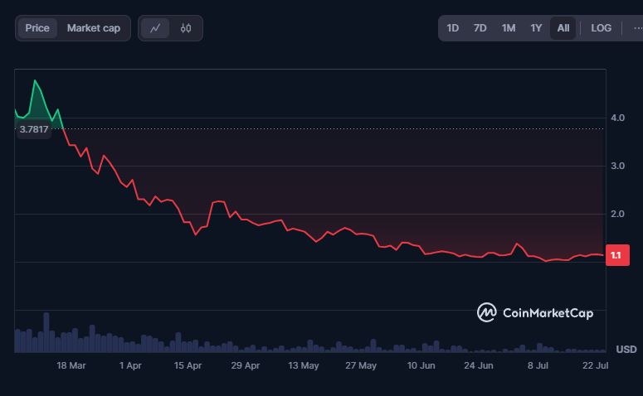Click the 29 Apr date label
643x396 pixels.
246,365
